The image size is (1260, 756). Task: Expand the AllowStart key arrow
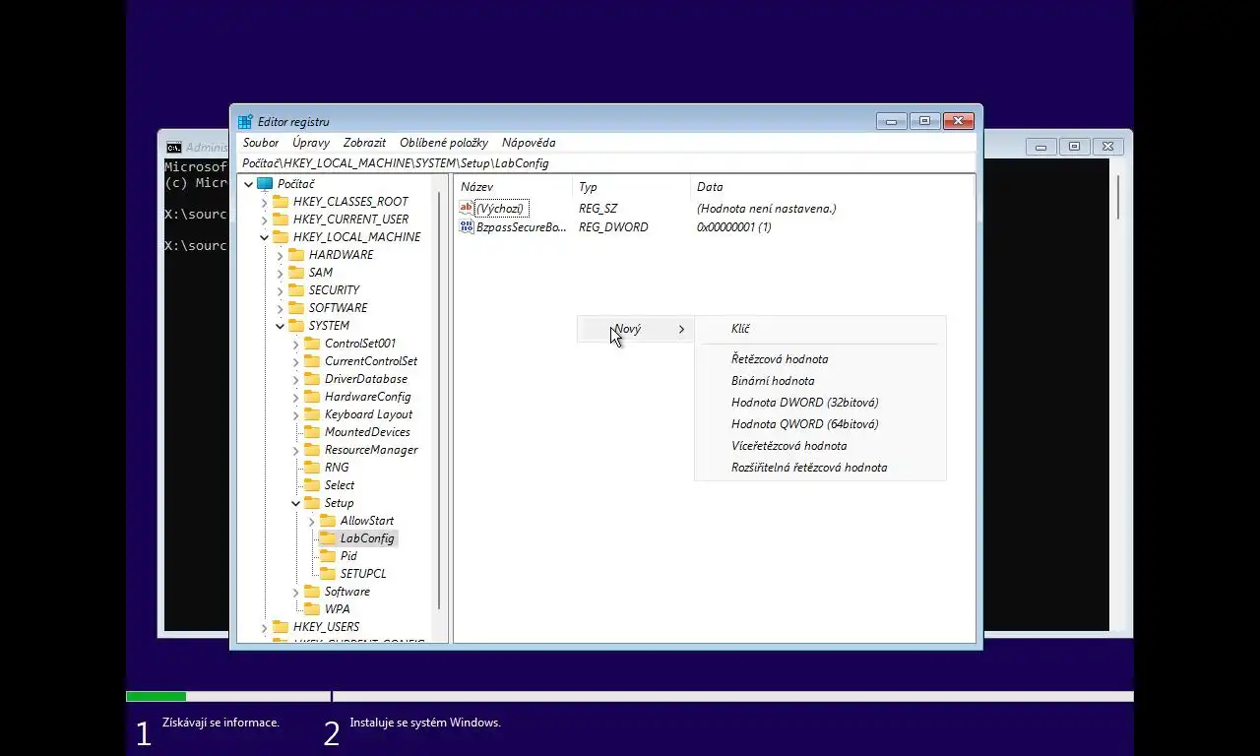[311, 521]
